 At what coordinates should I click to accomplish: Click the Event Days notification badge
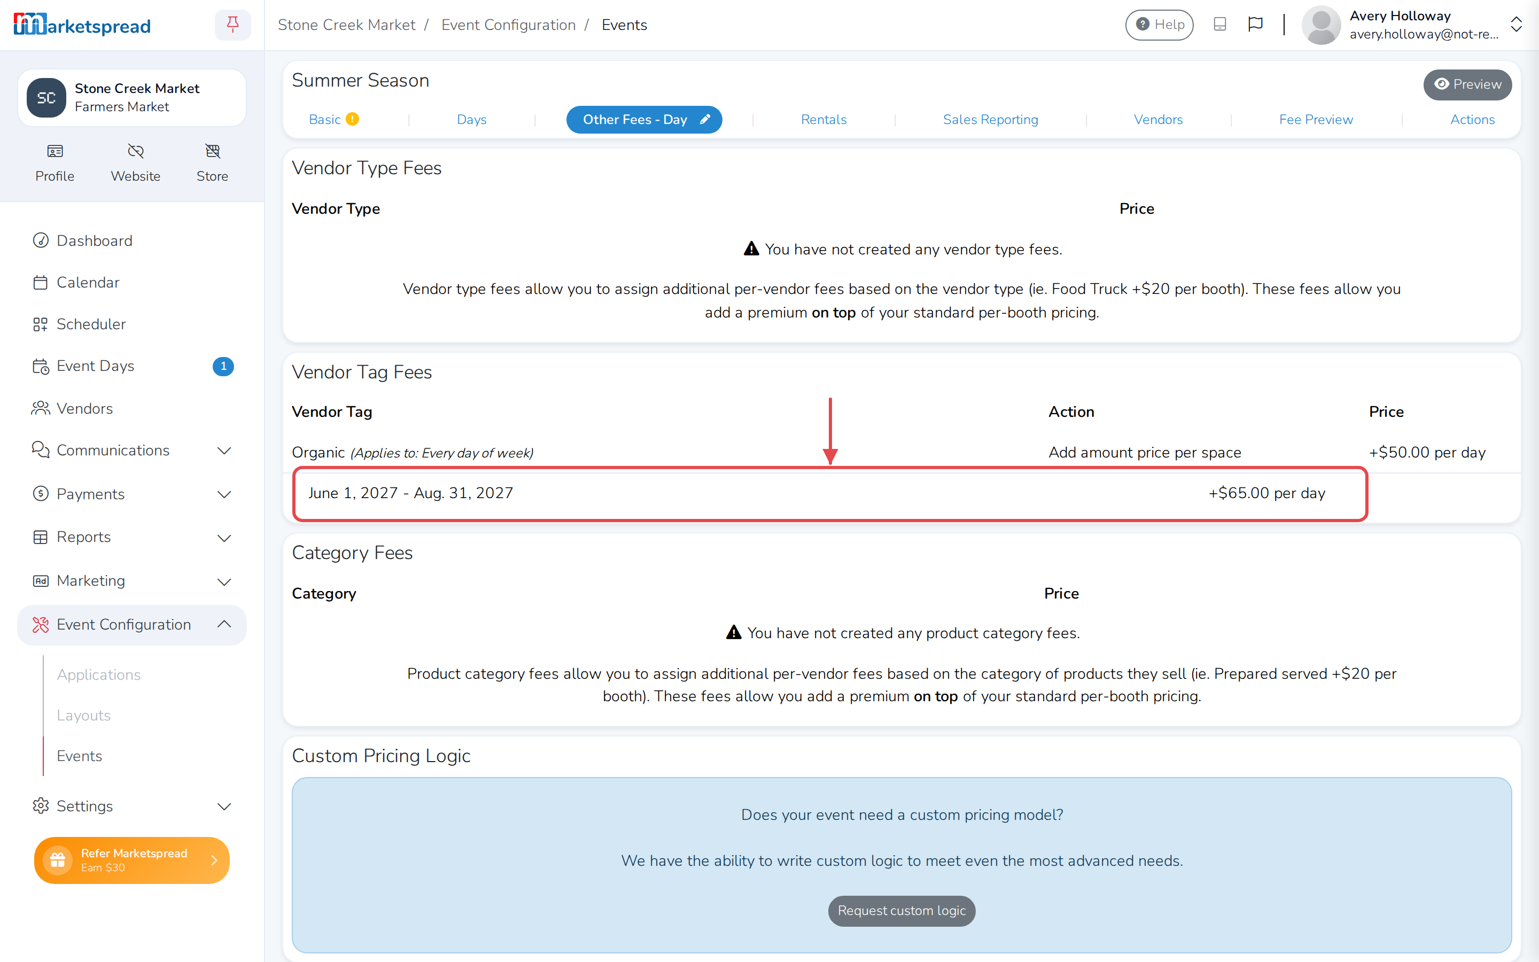pos(223,367)
